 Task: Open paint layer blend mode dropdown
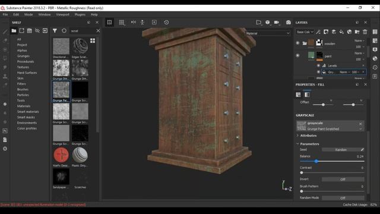(359, 53)
